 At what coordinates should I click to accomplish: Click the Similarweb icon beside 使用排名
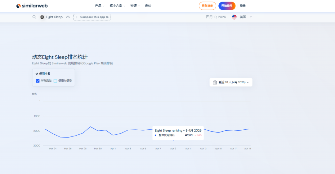coord(37,74)
